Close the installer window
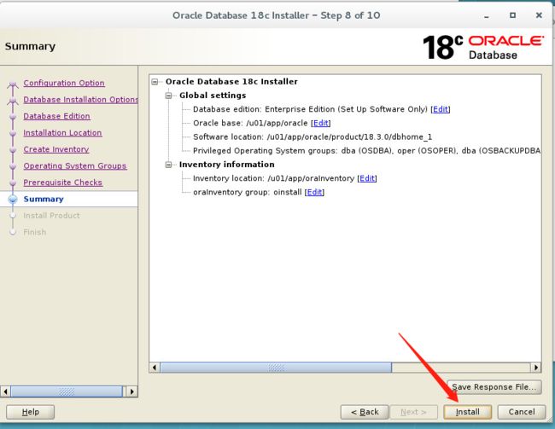The width and height of the screenshot is (555, 429). 539,15
